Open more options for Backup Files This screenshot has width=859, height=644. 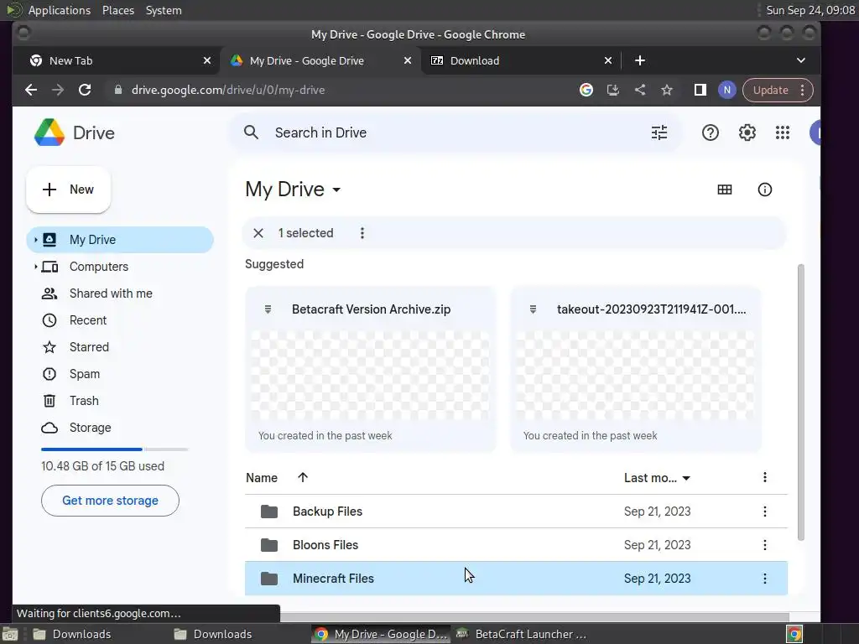[x=765, y=512]
